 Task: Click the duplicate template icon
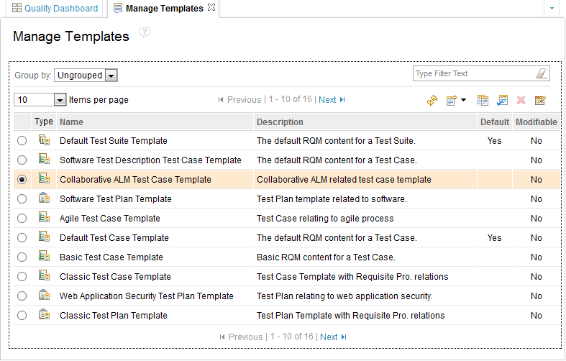[483, 100]
